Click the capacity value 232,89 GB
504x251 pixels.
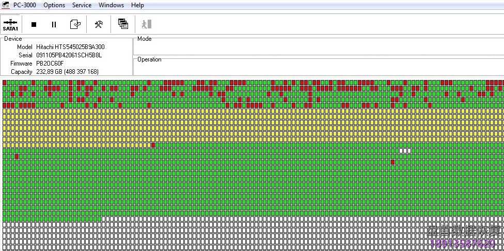pyautogui.click(x=67, y=72)
